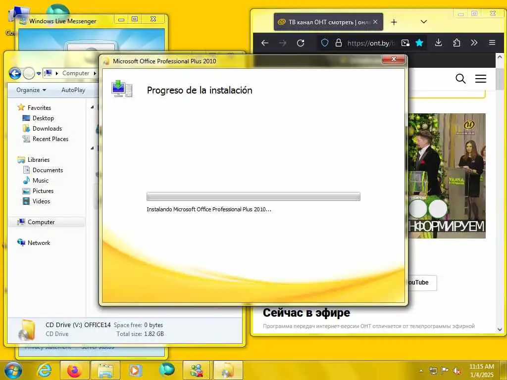This screenshot has width=507, height=380.
Task: Close the Microsoft Office Professional Plus 2010 dialog
Action: [393, 59]
